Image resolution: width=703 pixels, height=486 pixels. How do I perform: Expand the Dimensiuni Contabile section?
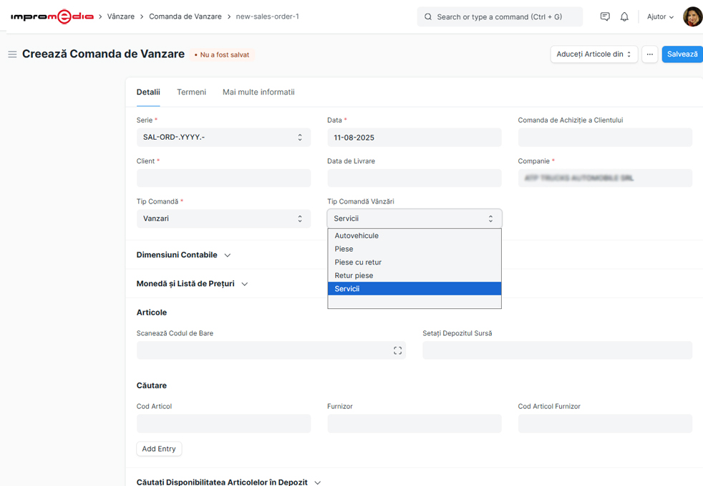(184, 255)
